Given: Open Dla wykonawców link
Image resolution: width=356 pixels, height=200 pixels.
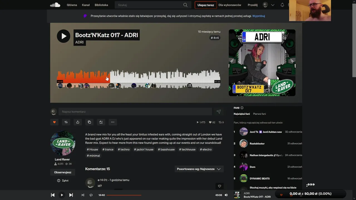Looking at the screenshot, I should click(x=230, y=5).
